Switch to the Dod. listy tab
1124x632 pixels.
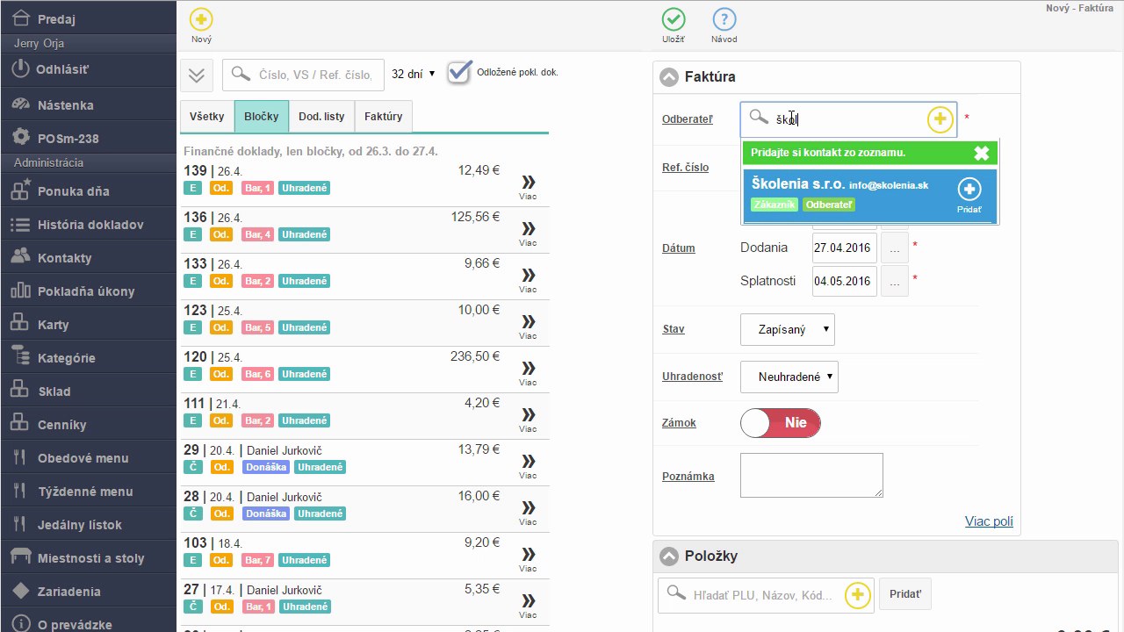coord(321,116)
